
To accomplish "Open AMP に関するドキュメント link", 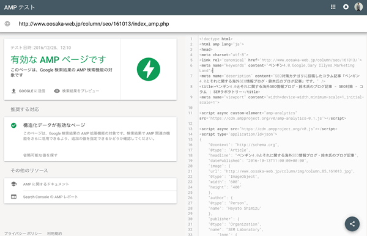I will tap(46, 184).
